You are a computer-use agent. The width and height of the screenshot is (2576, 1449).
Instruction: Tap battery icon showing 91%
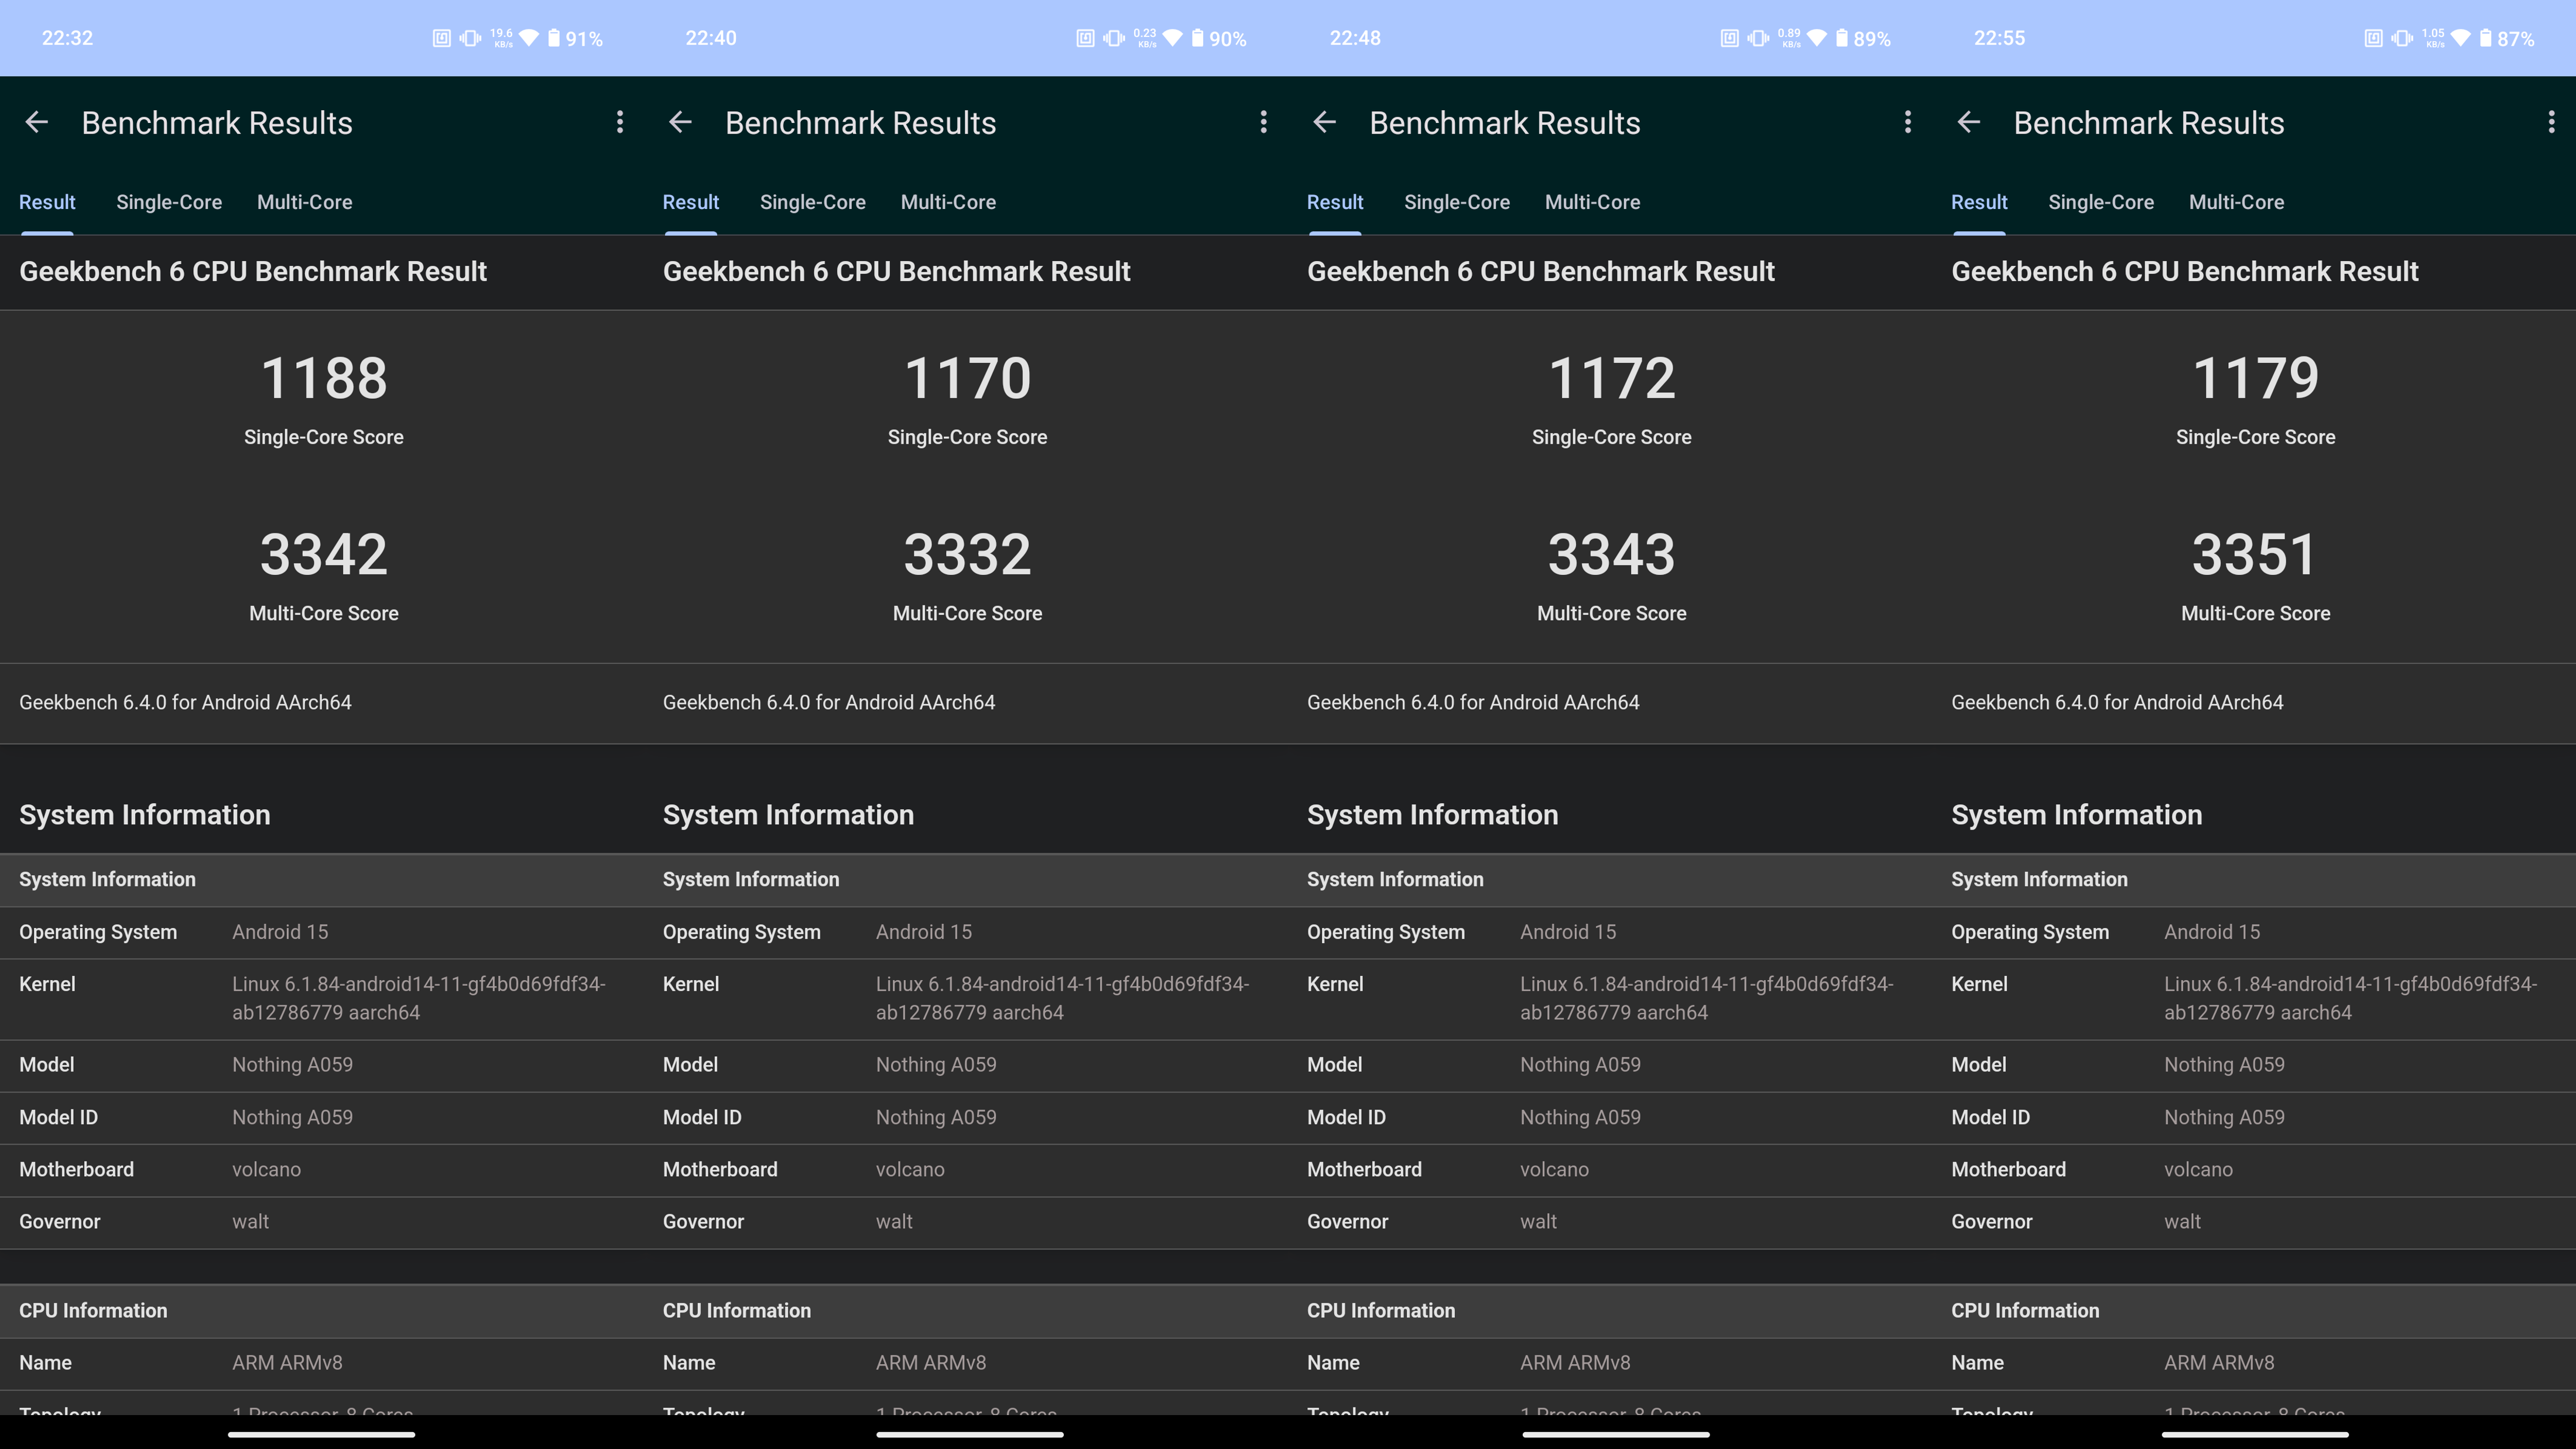(x=554, y=38)
